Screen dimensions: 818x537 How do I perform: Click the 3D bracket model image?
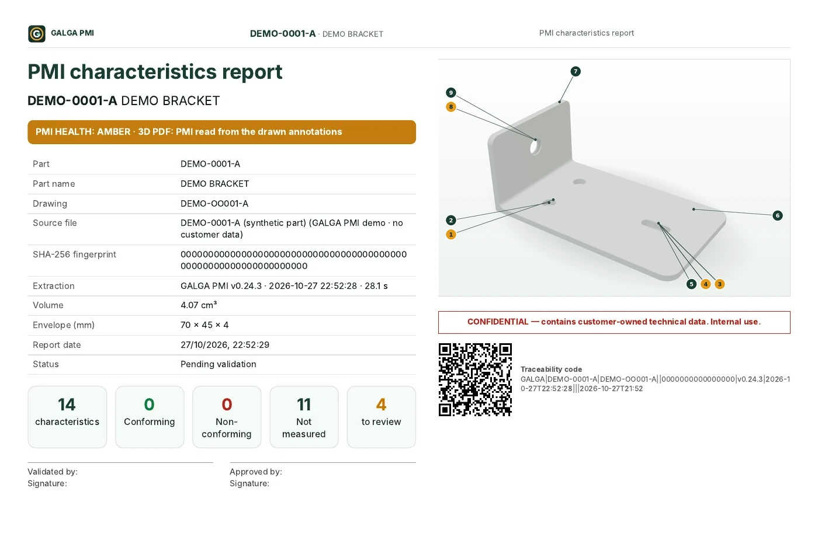pyautogui.click(x=614, y=178)
